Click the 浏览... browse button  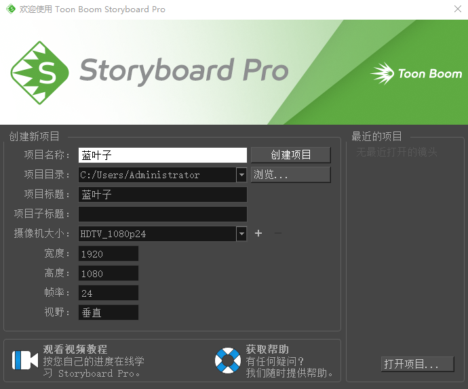[x=291, y=175]
